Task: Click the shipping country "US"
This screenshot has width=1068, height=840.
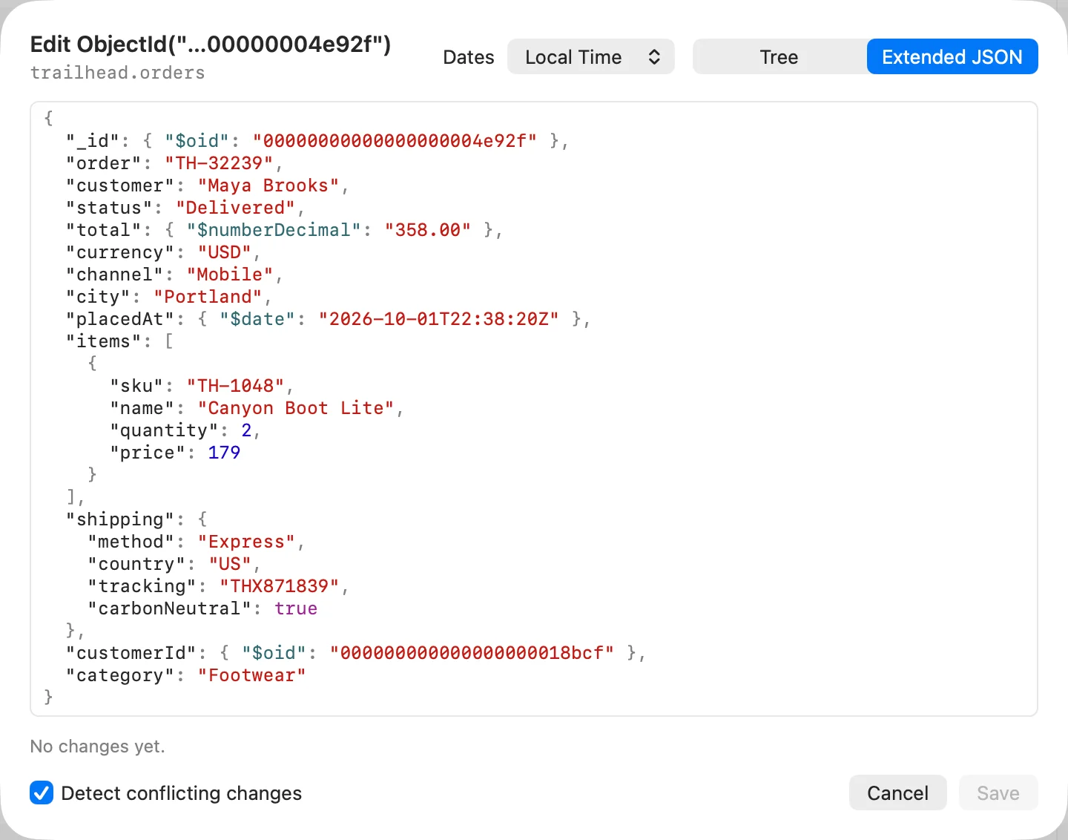Action: [230, 564]
